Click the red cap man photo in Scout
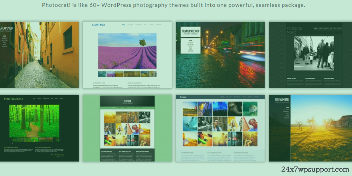 [250, 124]
